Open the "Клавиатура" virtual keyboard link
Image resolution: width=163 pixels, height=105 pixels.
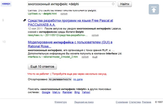61,102
